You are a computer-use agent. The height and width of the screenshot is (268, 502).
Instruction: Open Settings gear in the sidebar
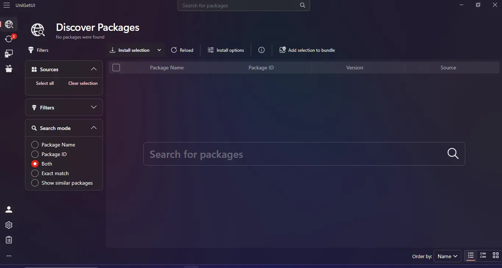pos(9,225)
